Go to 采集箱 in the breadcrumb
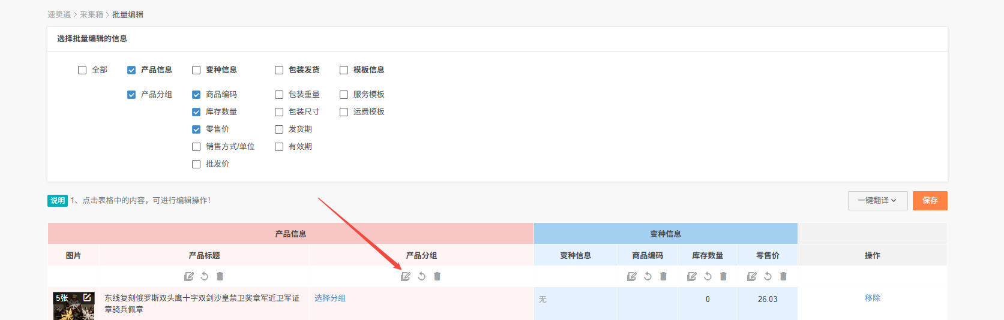This screenshot has height=320, width=1004. click(91, 14)
